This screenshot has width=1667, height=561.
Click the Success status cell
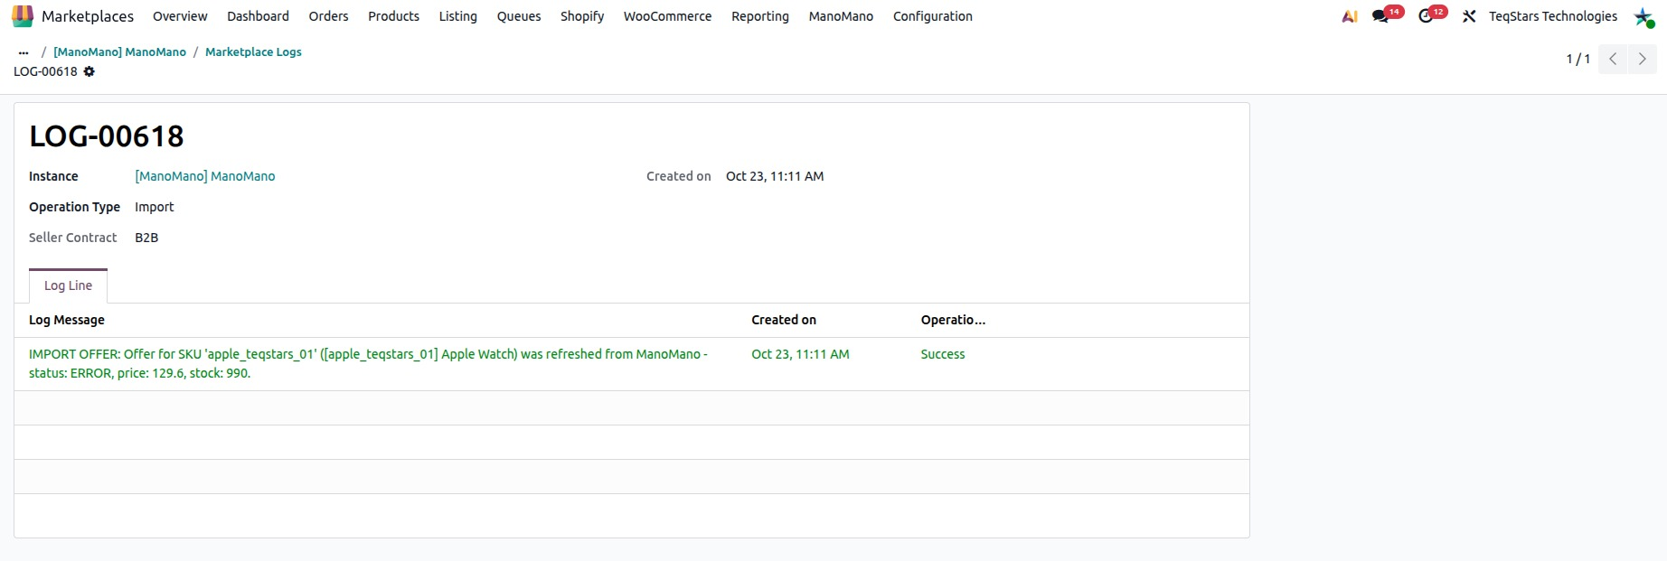click(943, 354)
